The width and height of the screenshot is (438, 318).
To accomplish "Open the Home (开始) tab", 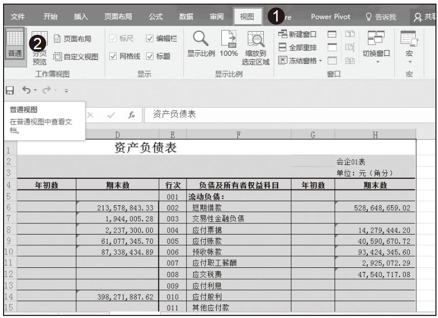I will coord(50,17).
